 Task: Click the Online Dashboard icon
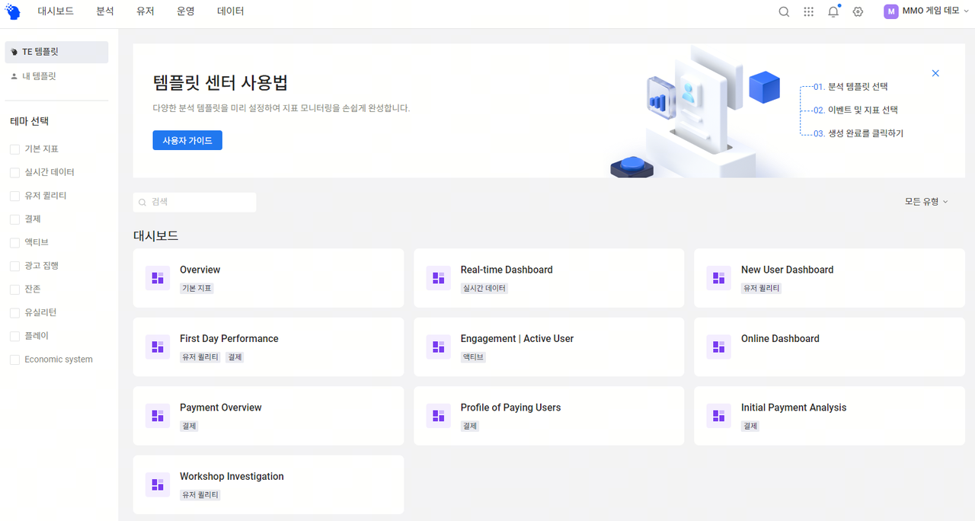[718, 347]
